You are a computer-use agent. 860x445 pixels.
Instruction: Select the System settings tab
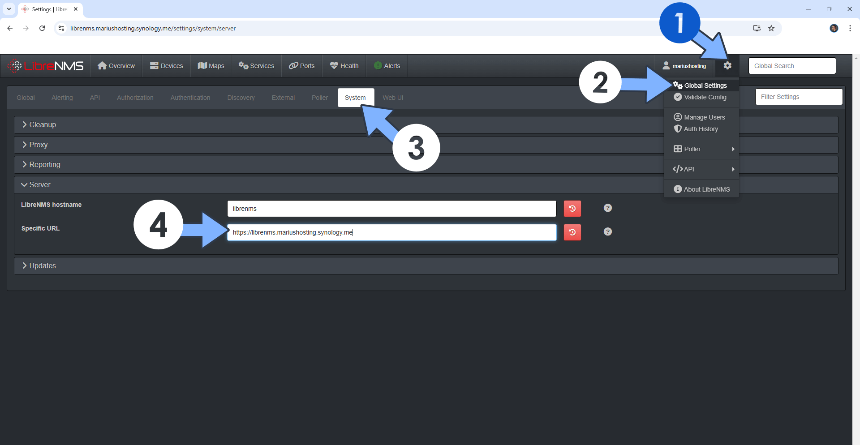355,98
